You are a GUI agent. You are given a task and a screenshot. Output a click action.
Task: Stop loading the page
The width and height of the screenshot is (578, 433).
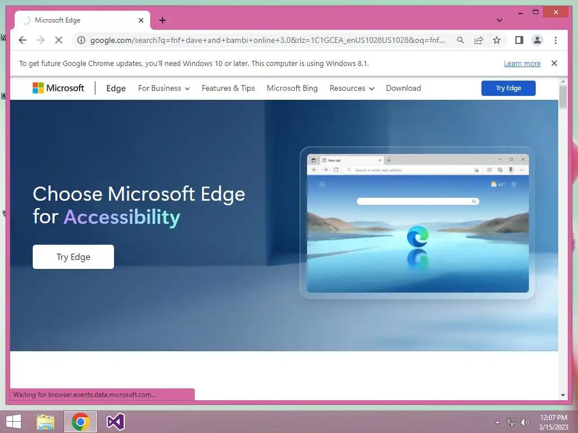[59, 40]
